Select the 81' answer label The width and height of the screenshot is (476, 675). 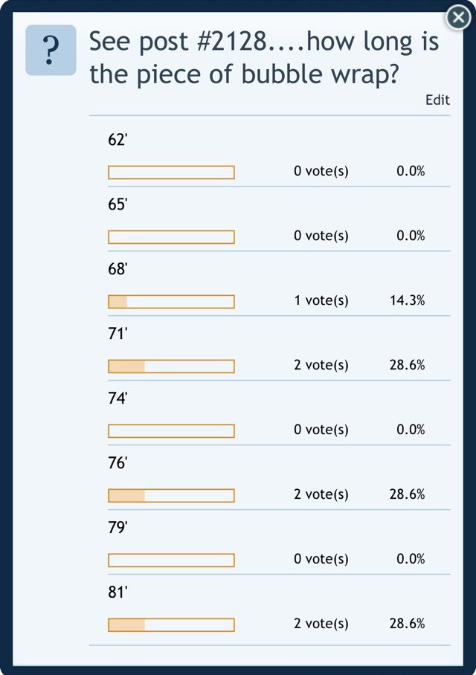(118, 592)
